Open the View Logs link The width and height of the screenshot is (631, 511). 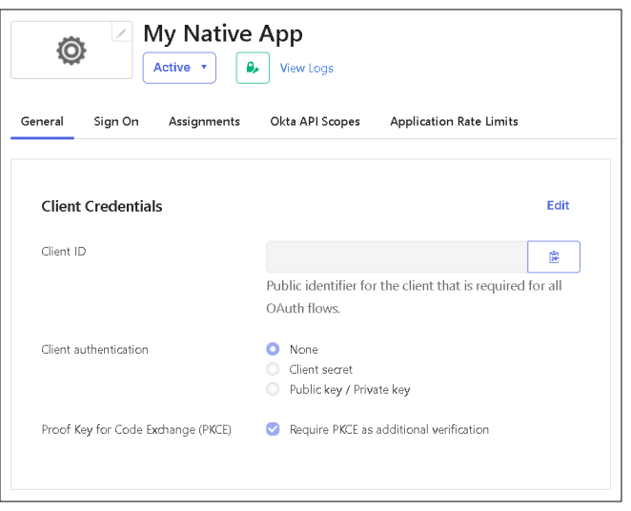tap(306, 69)
